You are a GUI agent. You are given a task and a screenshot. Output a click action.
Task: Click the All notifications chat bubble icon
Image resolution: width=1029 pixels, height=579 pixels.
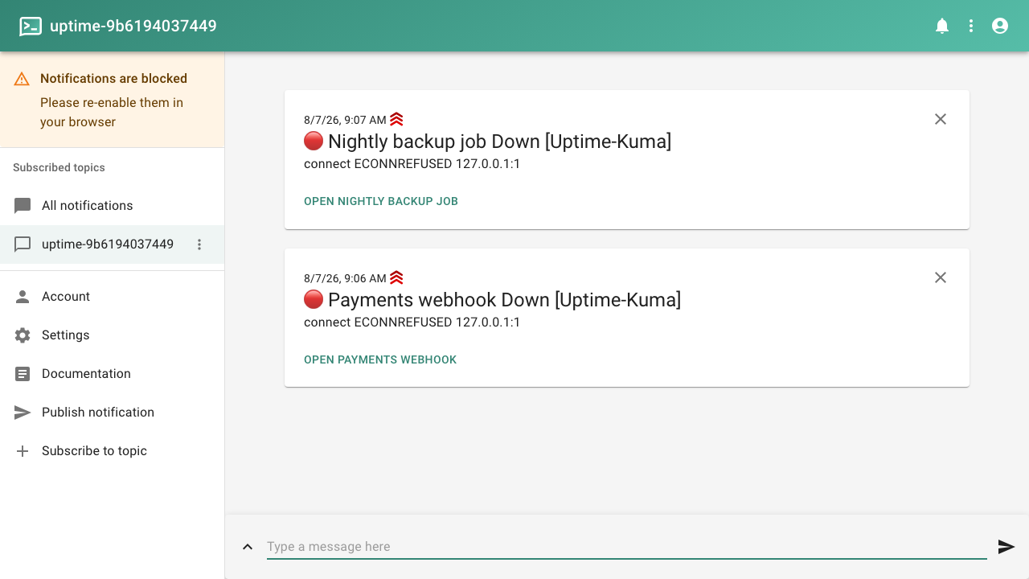(23, 206)
